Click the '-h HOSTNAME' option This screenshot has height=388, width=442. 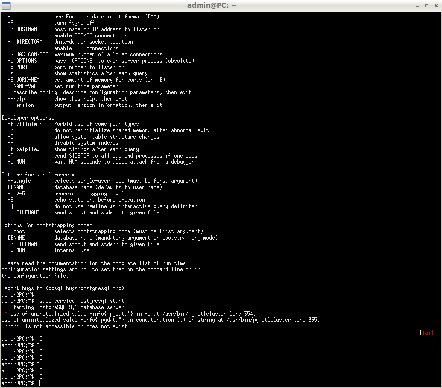click(x=23, y=29)
